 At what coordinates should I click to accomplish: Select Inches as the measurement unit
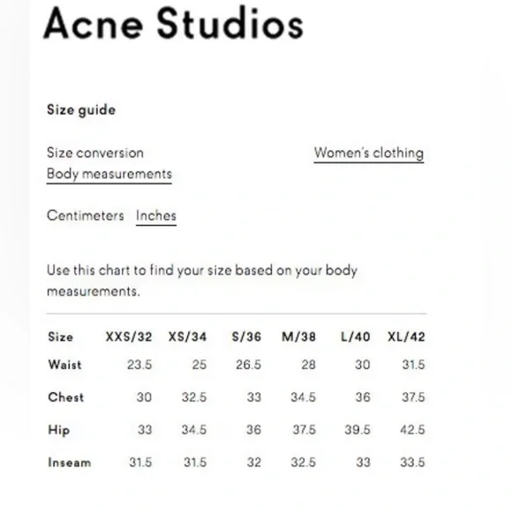156,216
